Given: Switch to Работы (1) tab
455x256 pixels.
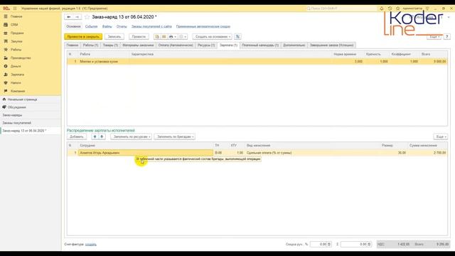Looking at the screenshot, I should 90,45.
